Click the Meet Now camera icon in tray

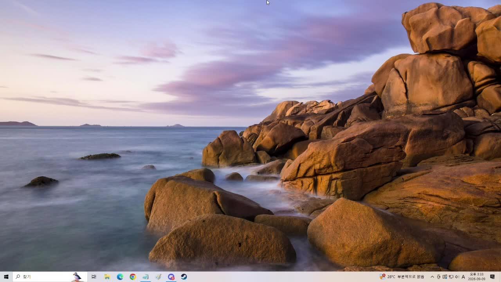click(439, 277)
